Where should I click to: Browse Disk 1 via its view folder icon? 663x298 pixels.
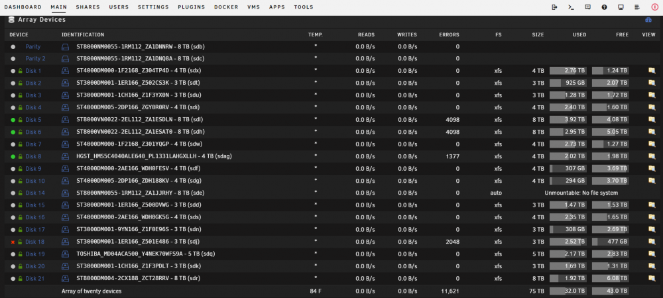pos(652,71)
